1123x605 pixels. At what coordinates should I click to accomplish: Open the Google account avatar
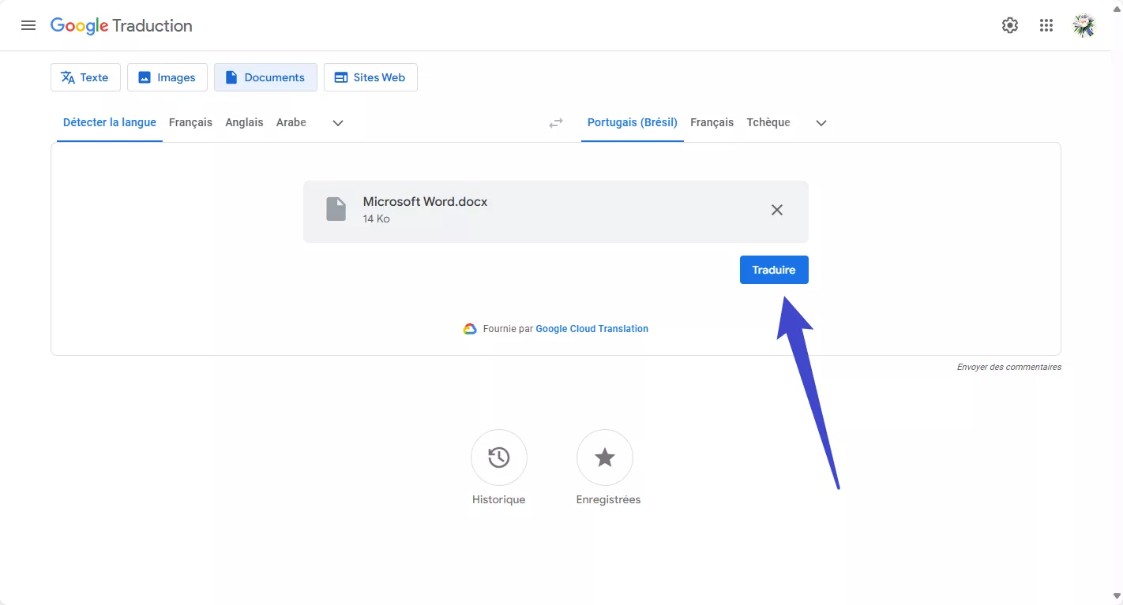click(1084, 25)
